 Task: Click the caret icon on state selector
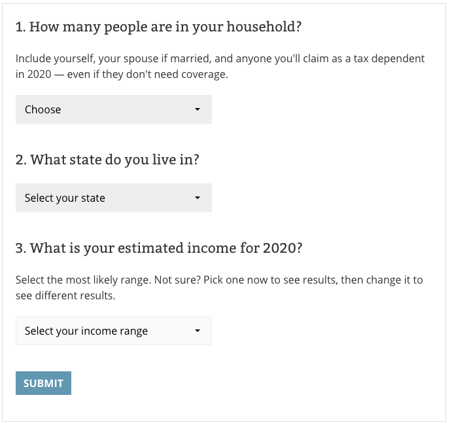[x=198, y=198]
